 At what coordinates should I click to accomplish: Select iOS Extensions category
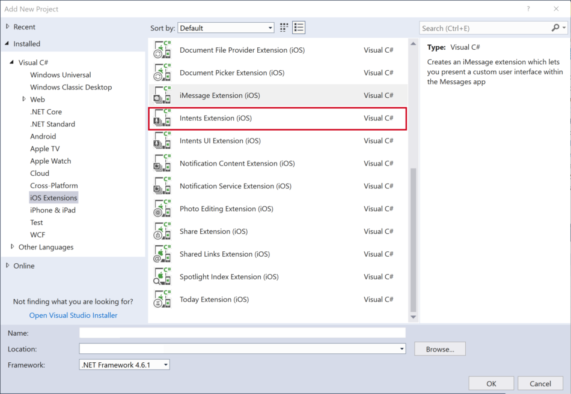[53, 198]
